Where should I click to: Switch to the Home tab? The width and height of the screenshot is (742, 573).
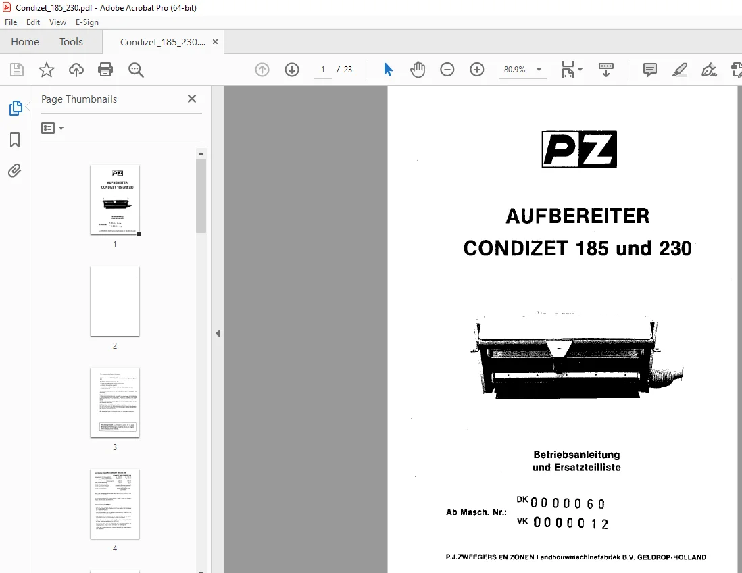point(25,42)
